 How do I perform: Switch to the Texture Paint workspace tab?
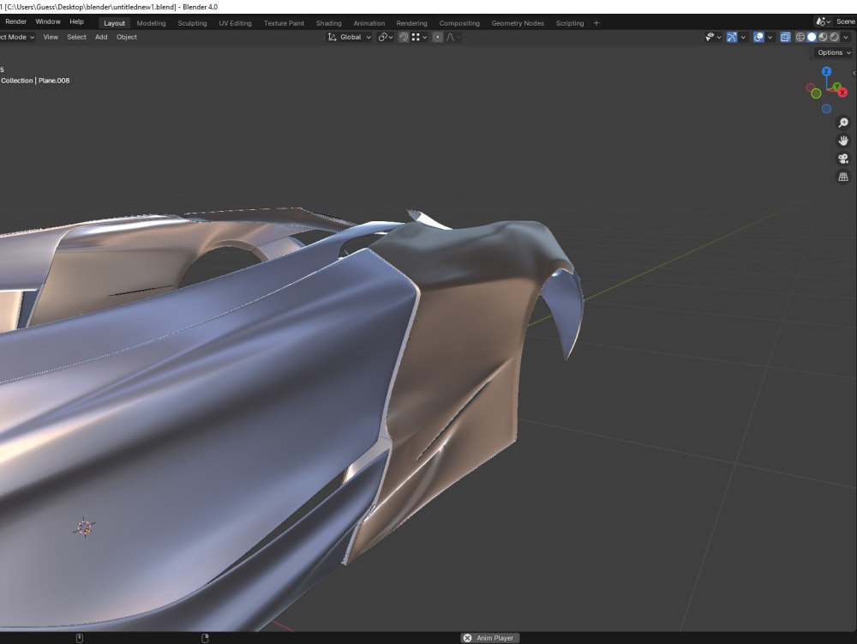[285, 23]
